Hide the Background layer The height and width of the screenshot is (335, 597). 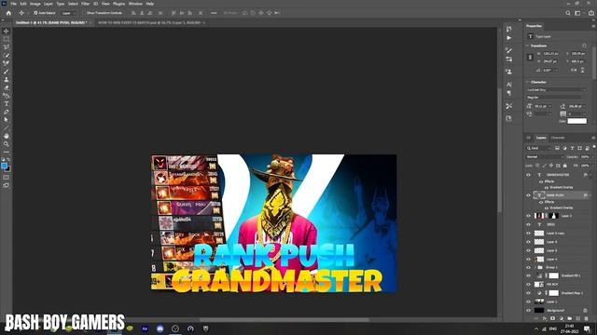pyautogui.click(x=528, y=310)
